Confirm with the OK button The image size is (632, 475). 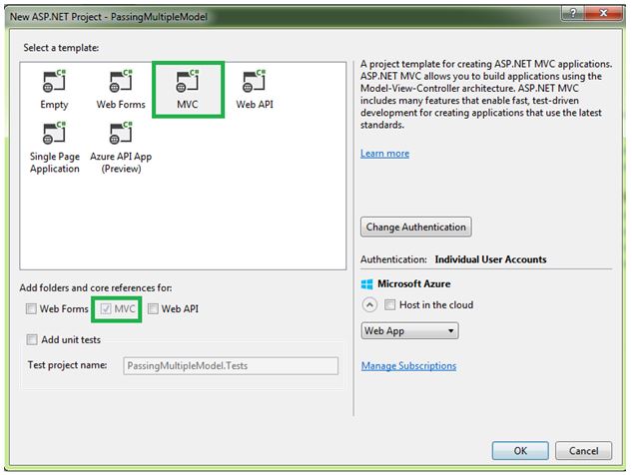coord(520,451)
